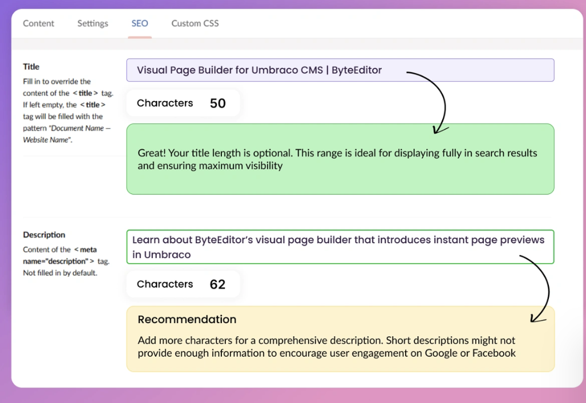Open the Settings tab

point(92,23)
